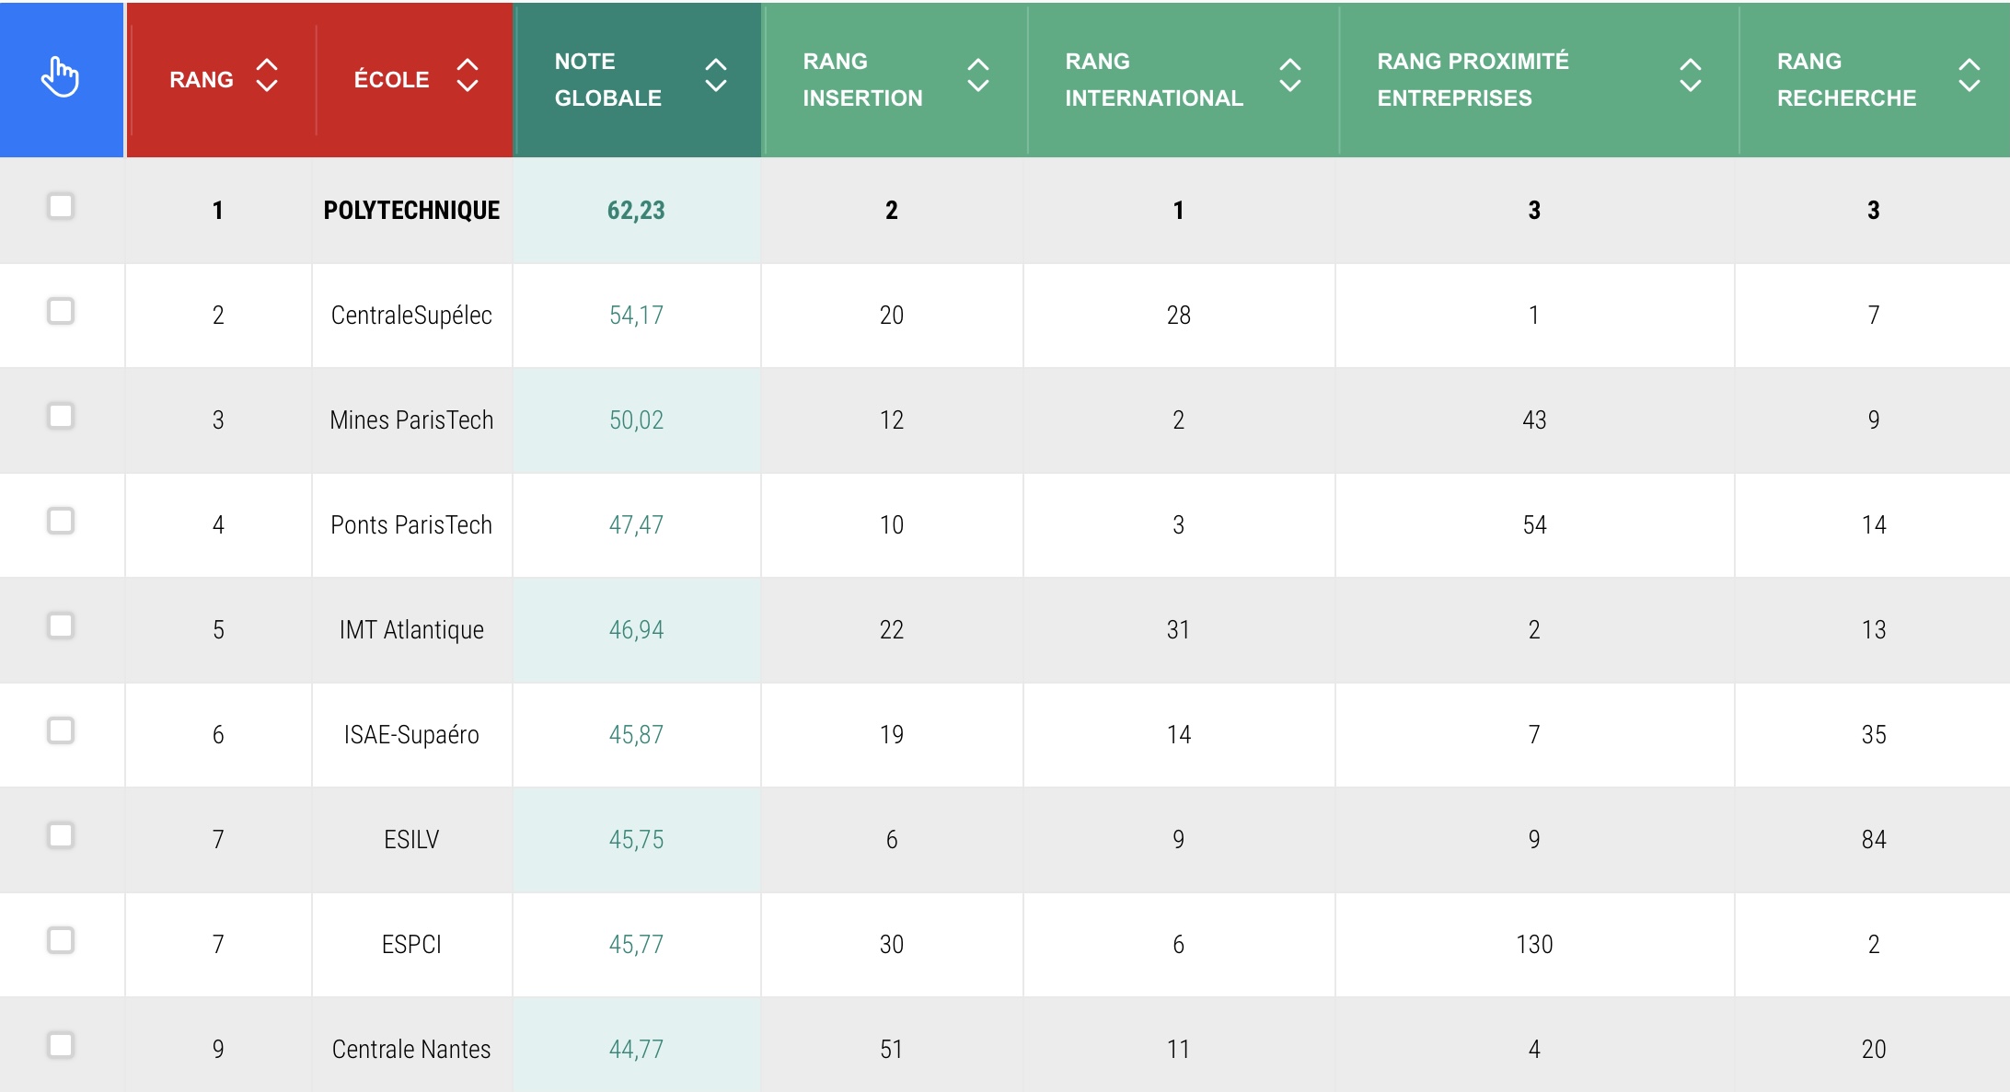The width and height of the screenshot is (2010, 1092).
Task: Sort by RANG INSERTION arrows
Action: 978,76
